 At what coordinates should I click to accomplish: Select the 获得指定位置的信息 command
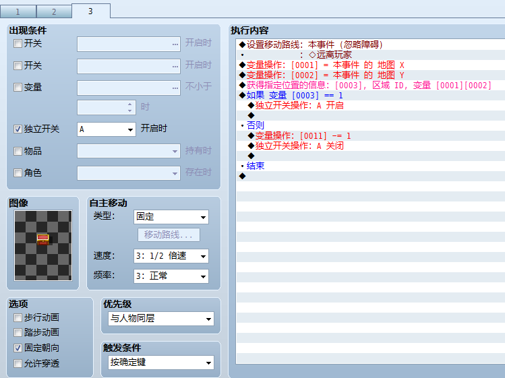coord(371,86)
